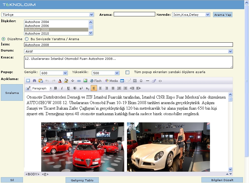Screen dimensions: 249x183
Task: Justify text alignment
Action: point(113,88)
